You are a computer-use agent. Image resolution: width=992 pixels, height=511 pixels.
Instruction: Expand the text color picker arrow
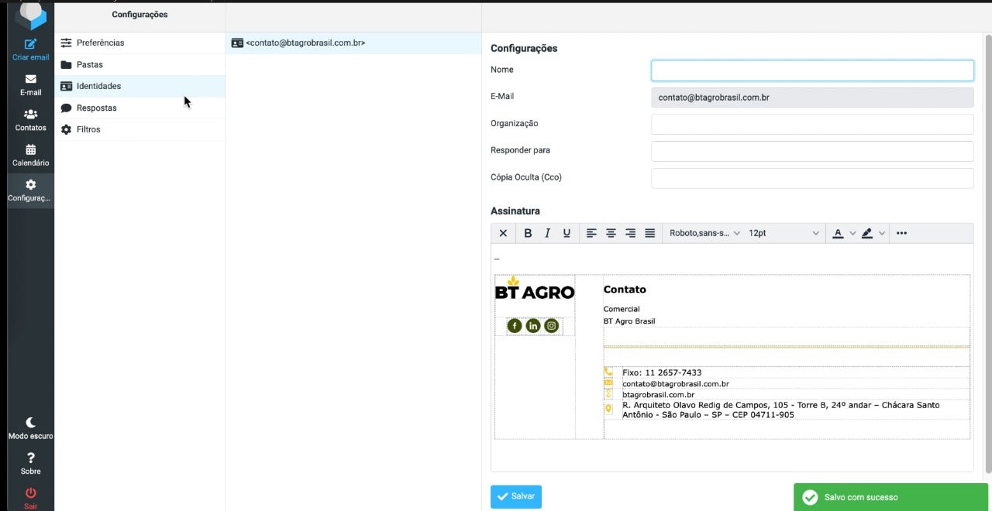click(x=852, y=233)
